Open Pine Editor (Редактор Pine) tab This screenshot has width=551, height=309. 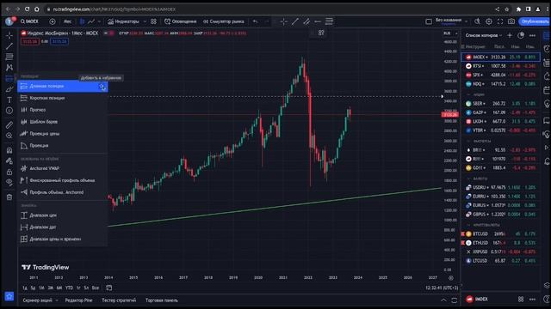click(78, 300)
